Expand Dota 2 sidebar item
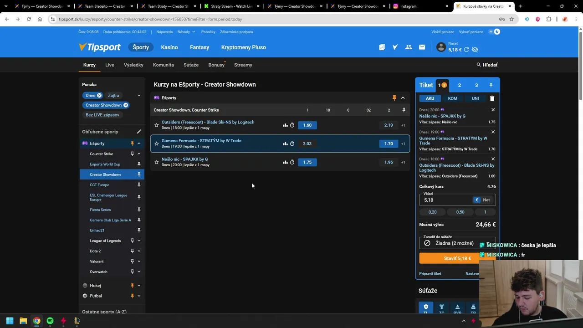Viewport: 583px width, 328px height. click(139, 251)
